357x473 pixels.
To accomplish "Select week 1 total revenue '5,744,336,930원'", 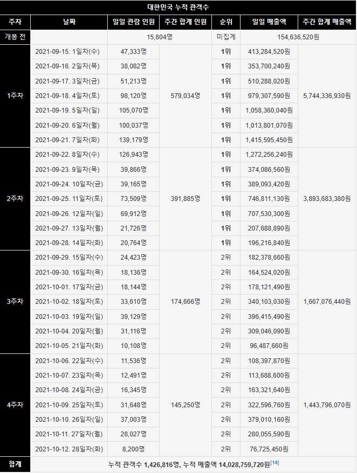I will [x=327, y=96].
